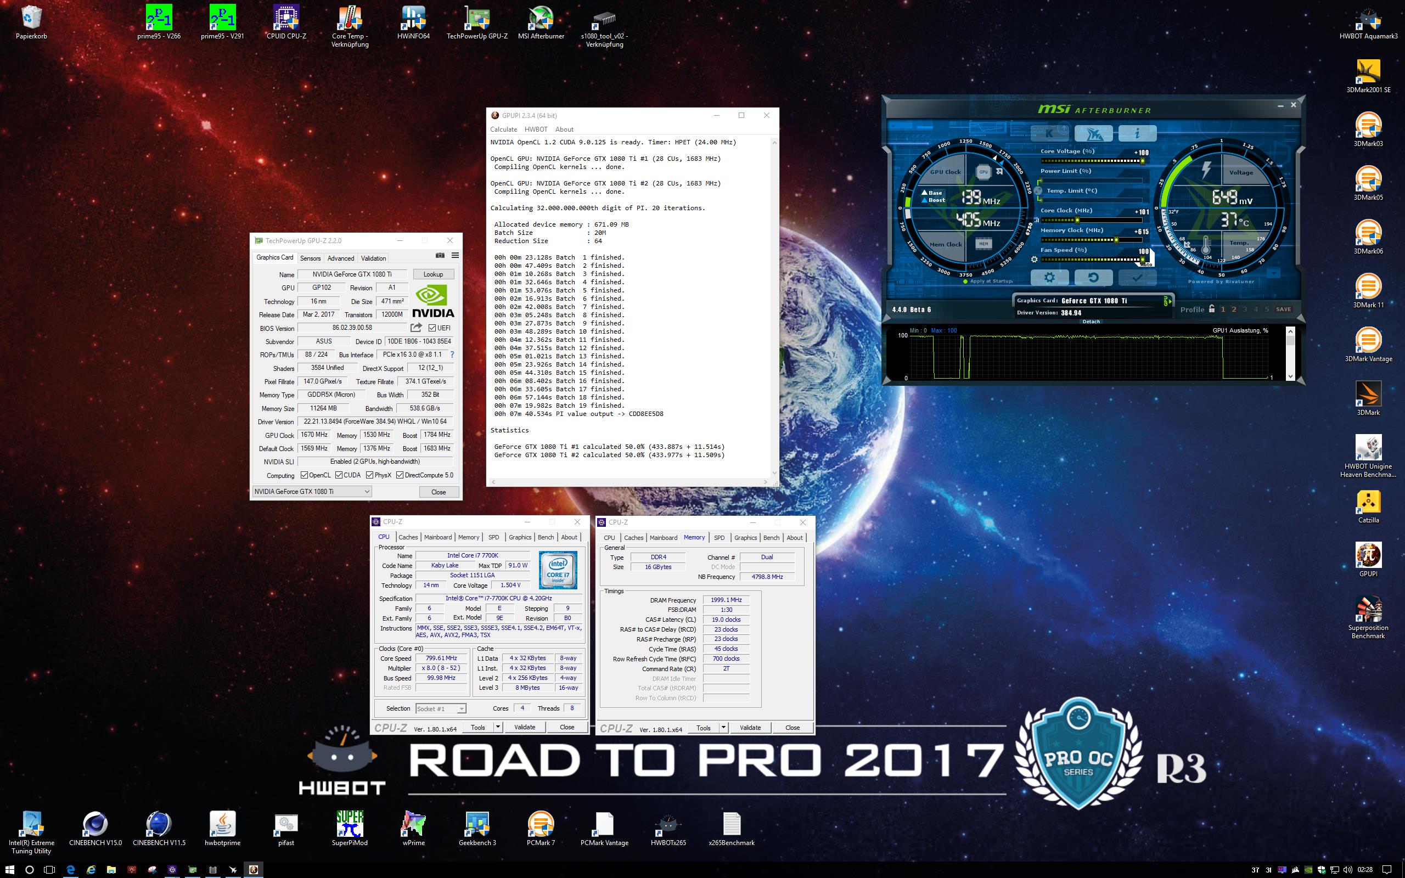Screen dimensions: 1405x878
Task: Open Tools dropdown arrow in right CPU-Z
Action: coord(723,728)
